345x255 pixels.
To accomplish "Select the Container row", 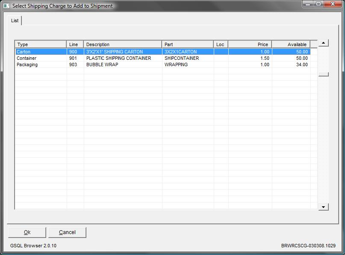I will [163, 58].
